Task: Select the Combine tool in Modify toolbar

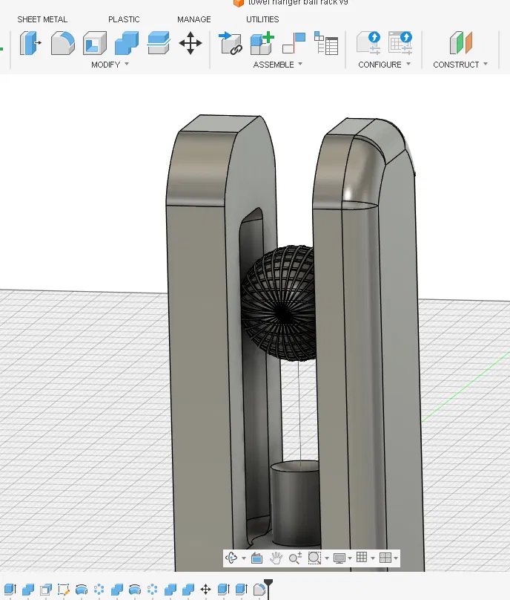Action: pos(127,43)
